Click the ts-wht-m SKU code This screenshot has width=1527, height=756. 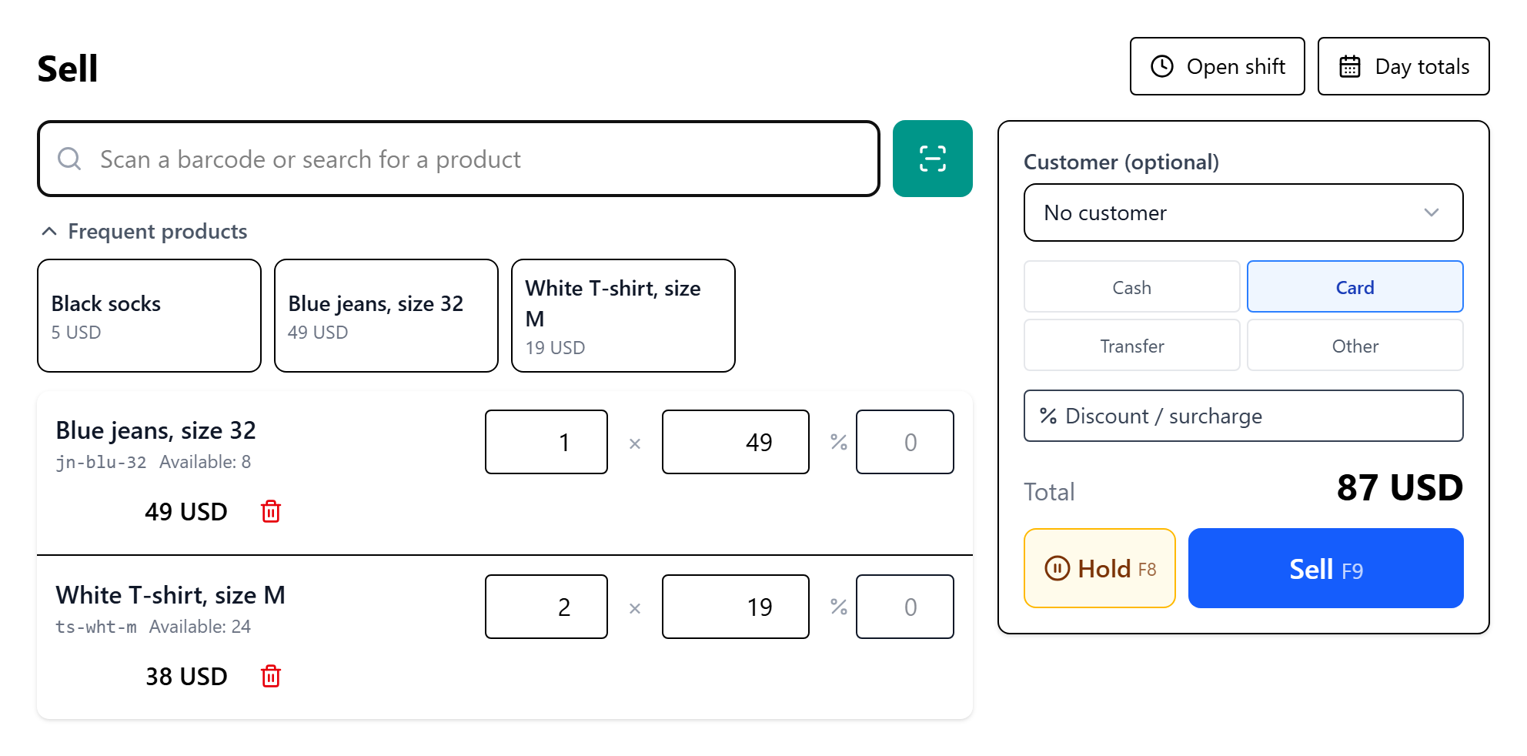pos(96,627)
